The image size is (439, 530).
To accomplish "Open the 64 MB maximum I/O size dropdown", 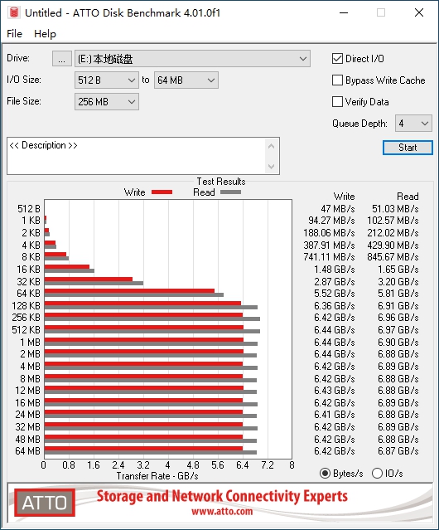I will pos(186,80).
